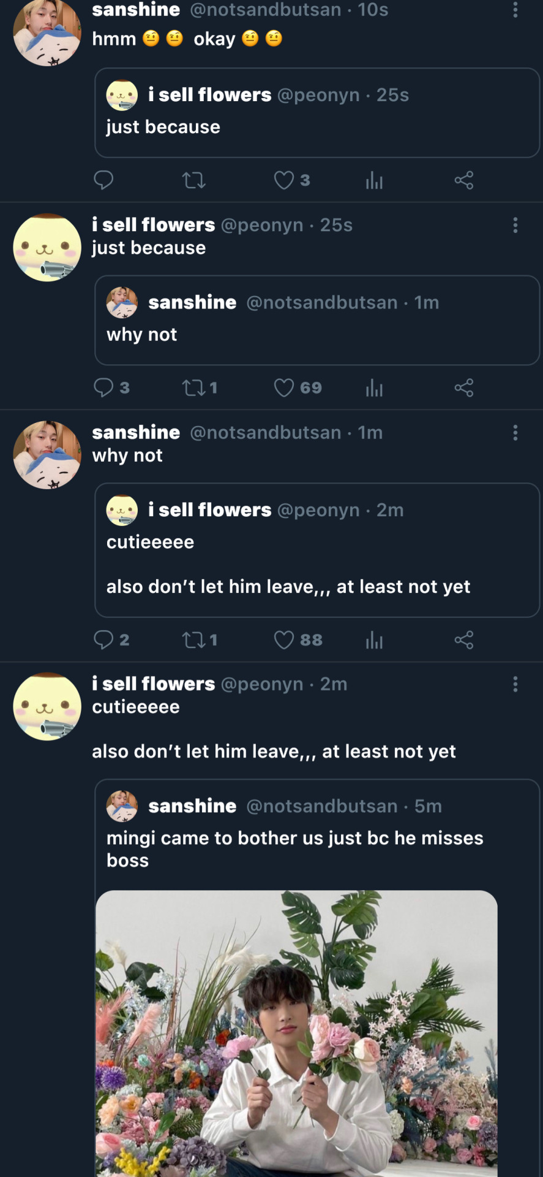The height and width of the screenshot is (1177, 543).
Task: Open more options for 'cutieeeee' tweet
Action: tap(515, 684)
